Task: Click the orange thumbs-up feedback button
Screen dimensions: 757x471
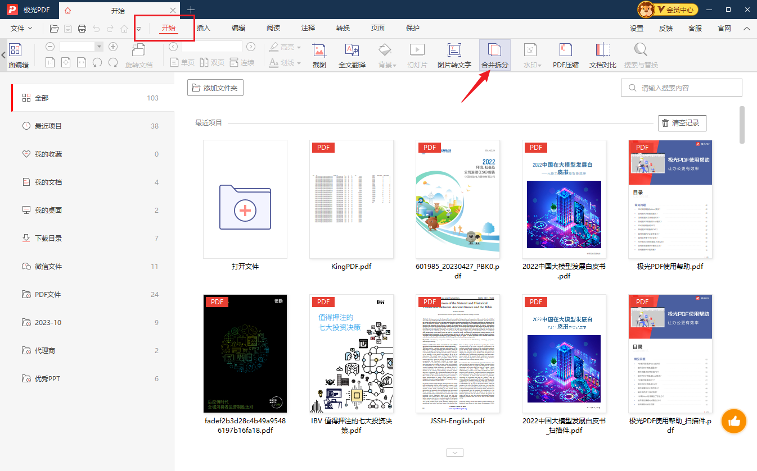Action: pos(733,421)
